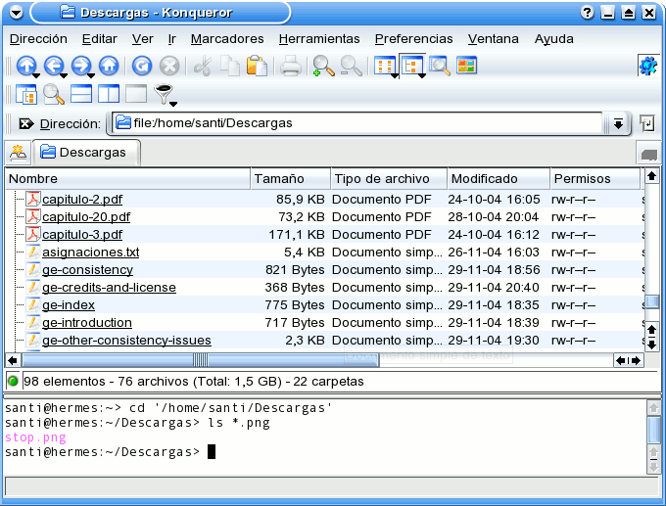666x506 pixels.
Task: Click the file list horizontal scrollbar thumb
Action: click(x=200, y=360)
